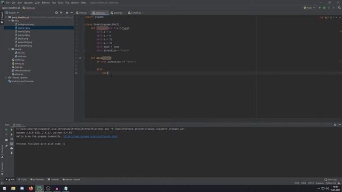342x192 pixels.
Task: Open the Refactor menu
Action: pyautogui.click(x=46, y=3)
